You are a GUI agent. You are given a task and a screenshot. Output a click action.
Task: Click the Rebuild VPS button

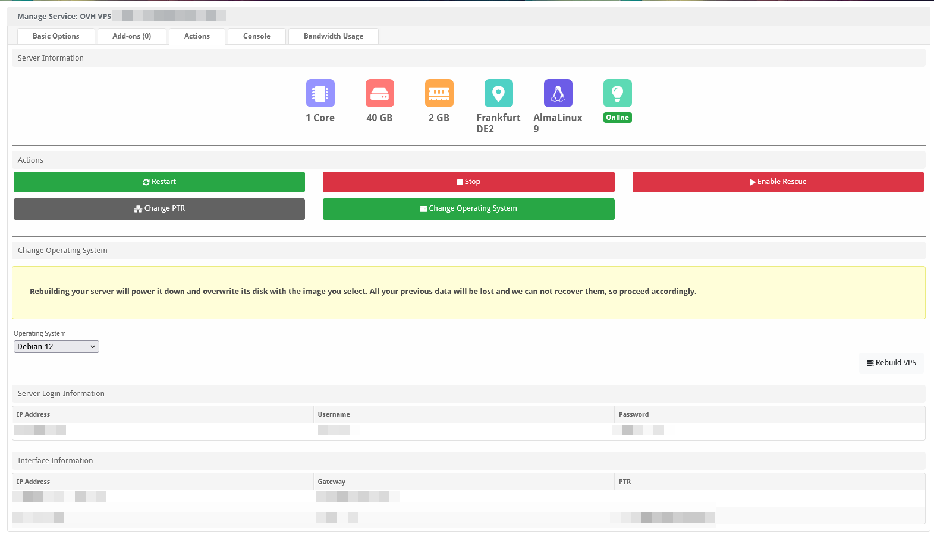(891, 363)
